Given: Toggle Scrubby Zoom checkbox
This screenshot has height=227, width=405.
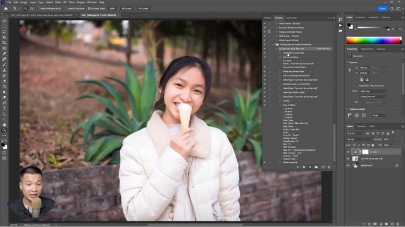Looking at the screenshot, I should 89,8.
